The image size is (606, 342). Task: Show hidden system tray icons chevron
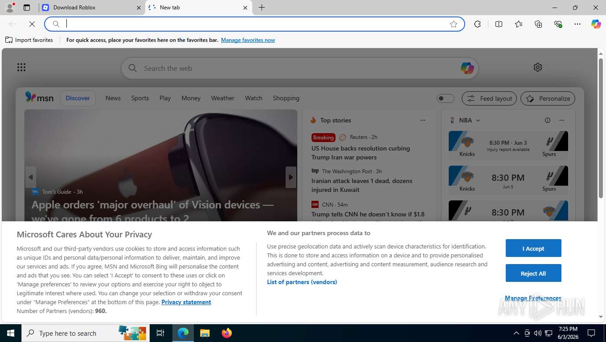[516, 333]
